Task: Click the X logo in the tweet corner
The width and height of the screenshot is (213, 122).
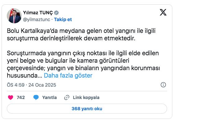Action: pos(163,12)
